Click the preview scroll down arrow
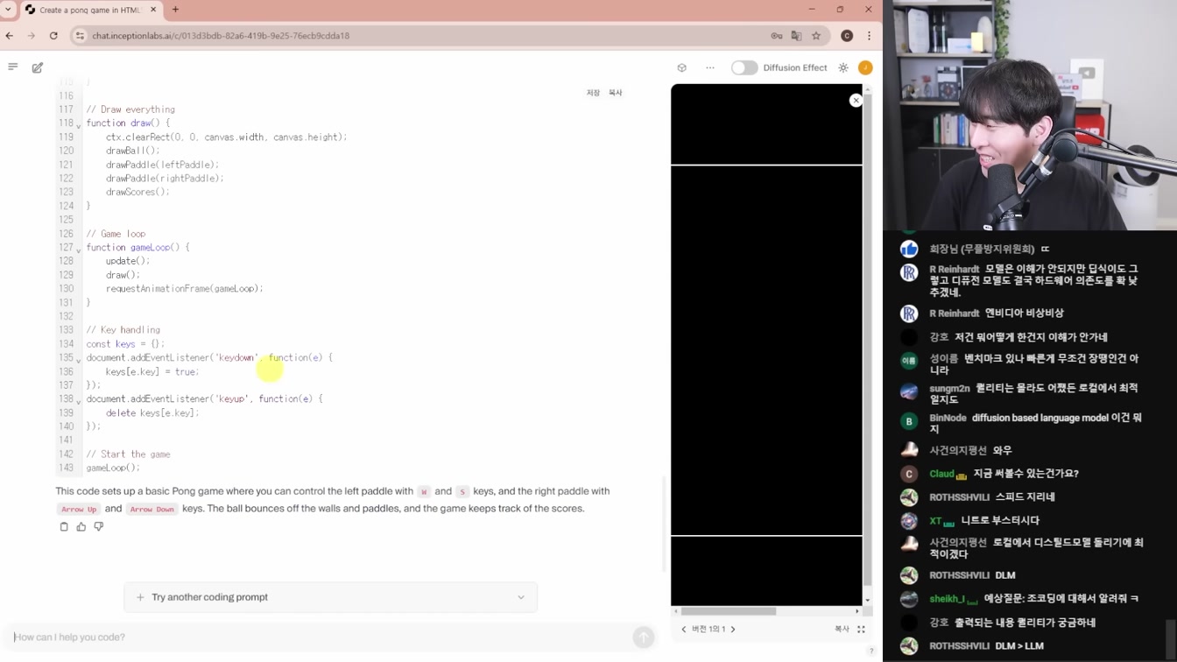This screenshot has width=1177, height=662. 868,601
